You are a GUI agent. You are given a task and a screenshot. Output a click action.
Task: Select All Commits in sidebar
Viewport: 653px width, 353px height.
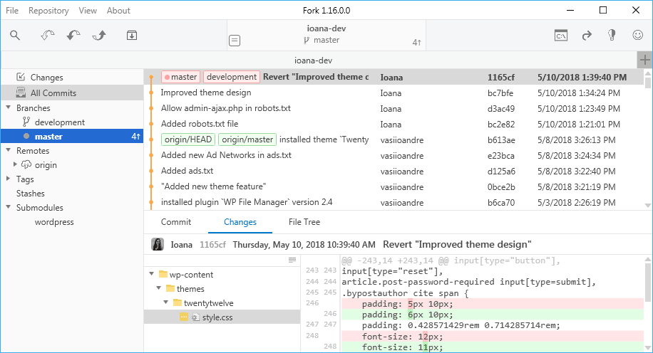pyautogui.click(x=71, y=93)
